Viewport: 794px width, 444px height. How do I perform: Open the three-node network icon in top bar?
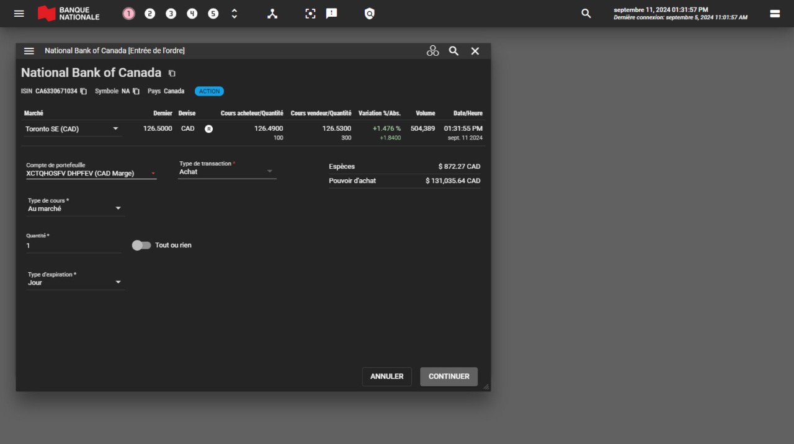pos(272,14)
